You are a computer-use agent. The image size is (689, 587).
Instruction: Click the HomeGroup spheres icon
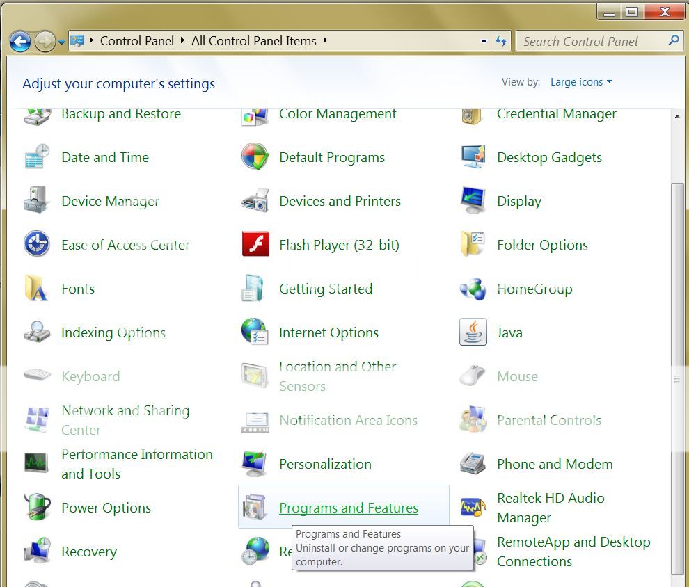[x=473, y=289]
